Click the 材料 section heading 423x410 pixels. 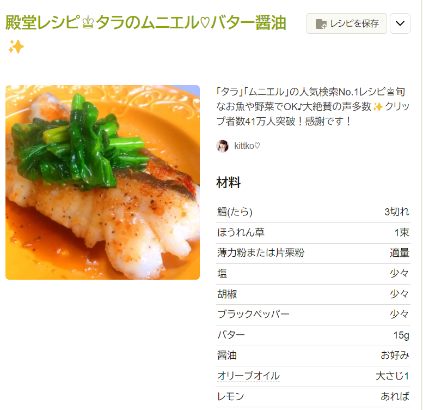coord(228,182)
